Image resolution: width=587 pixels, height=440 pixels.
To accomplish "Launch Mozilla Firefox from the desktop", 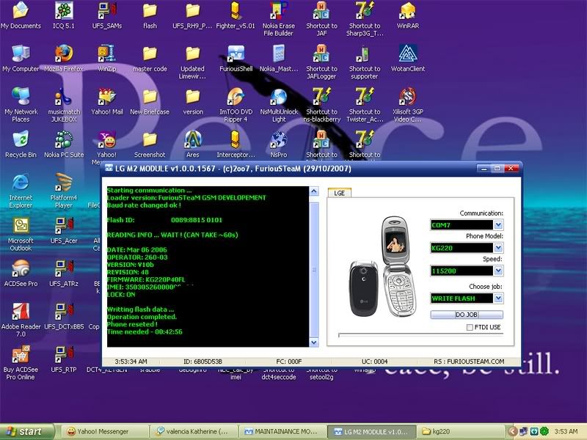I will tap(64, 59).
